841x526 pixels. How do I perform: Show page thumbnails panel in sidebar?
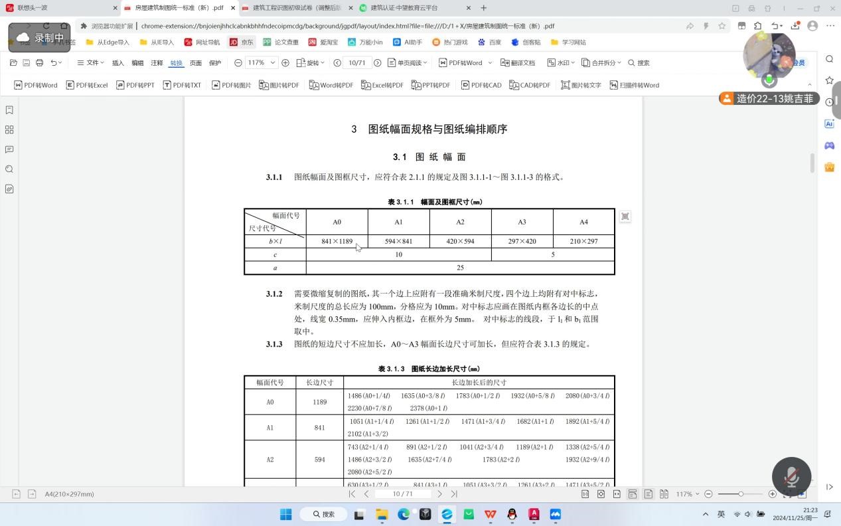[x=9, y=130]
